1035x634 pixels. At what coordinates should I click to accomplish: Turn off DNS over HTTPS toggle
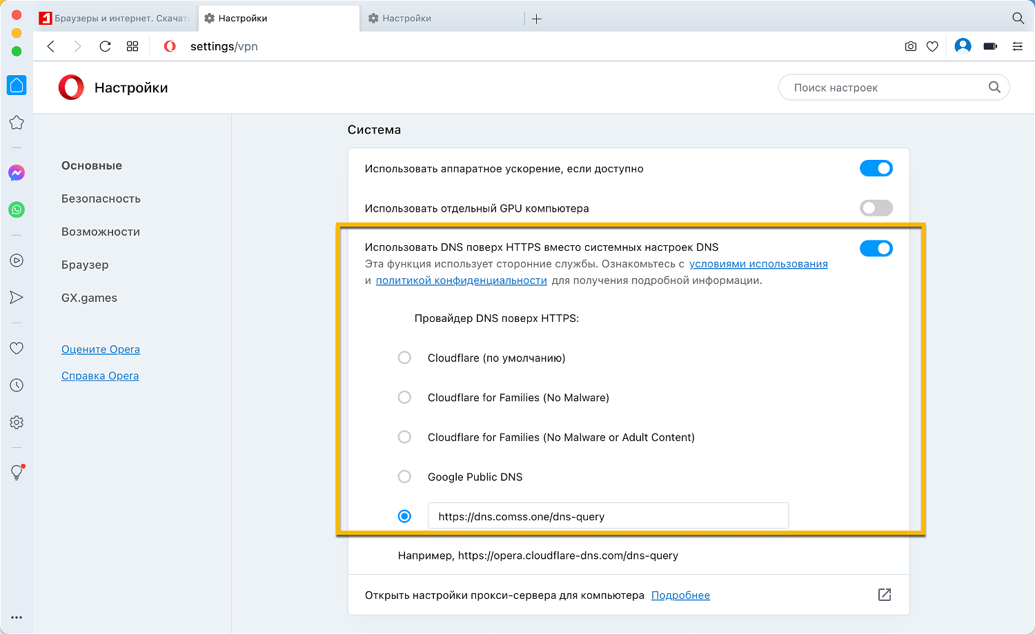tap(876, 248)
